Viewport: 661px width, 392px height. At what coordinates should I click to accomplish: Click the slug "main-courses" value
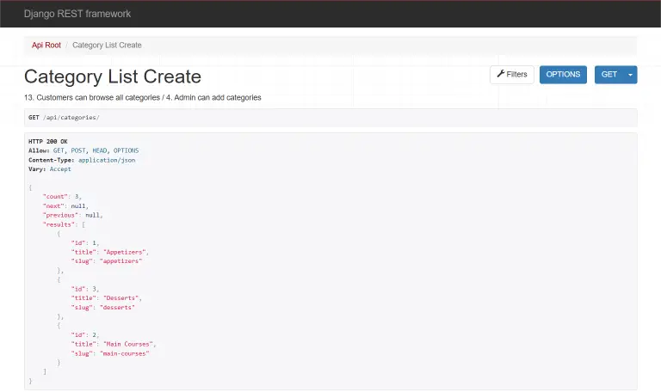[124, 353]
